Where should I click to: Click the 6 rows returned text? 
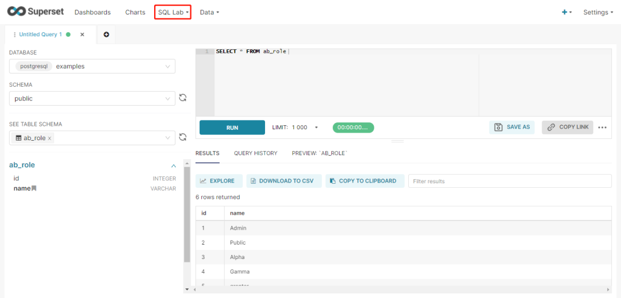218,197
